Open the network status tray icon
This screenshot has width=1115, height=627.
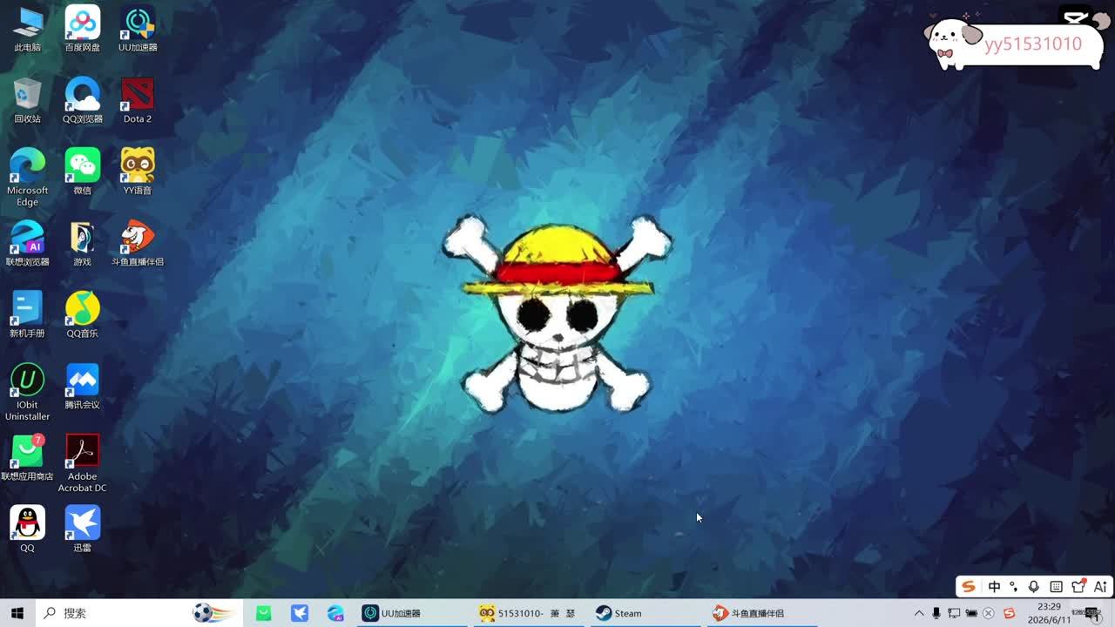point(954,613)
